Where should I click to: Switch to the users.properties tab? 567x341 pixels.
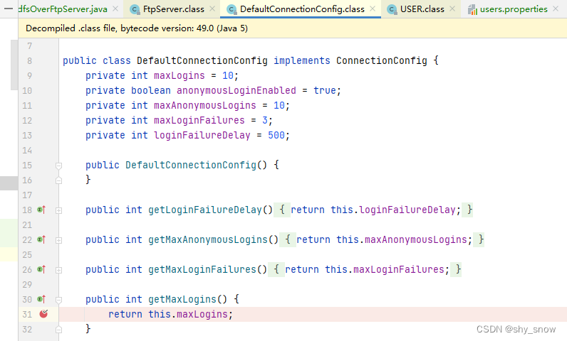(x=514, y=9)
